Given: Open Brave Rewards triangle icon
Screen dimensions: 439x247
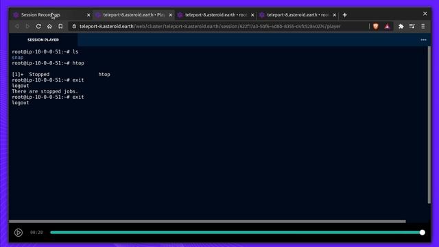Looking at the screenshot, I should pyautogui.click(x=387, y=26).
